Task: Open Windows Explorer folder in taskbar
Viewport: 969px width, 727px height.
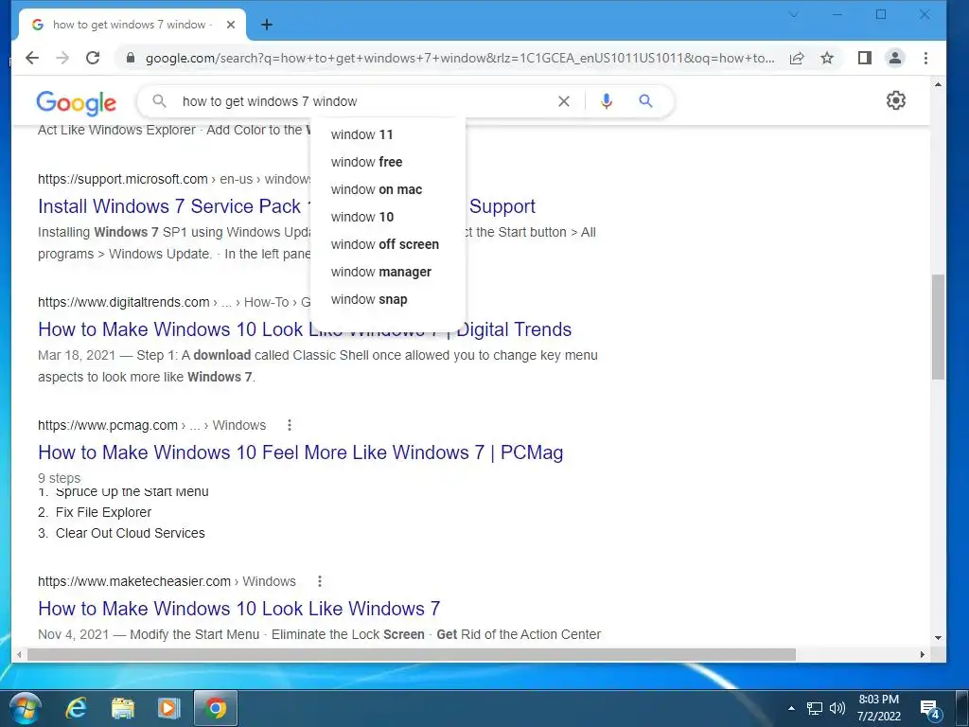Action: [122, 708]
